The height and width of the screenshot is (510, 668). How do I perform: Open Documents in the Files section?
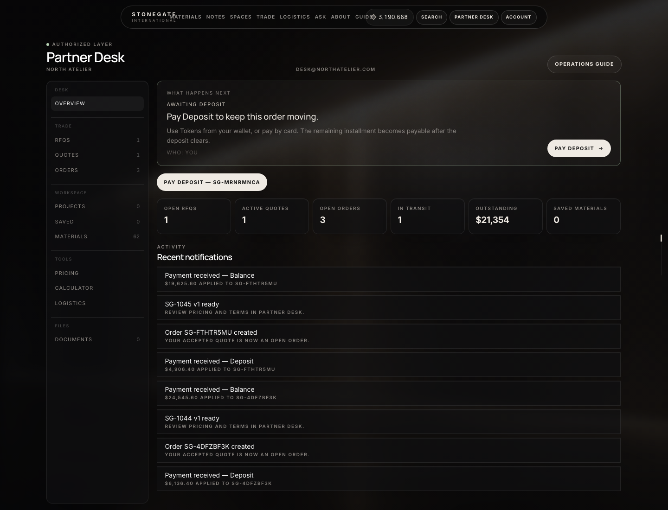pos(97,339)
